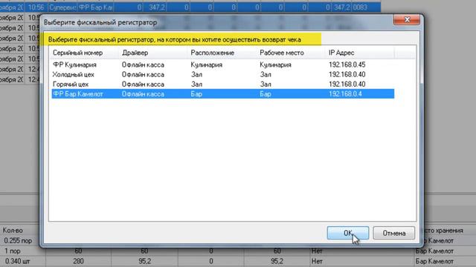The width and height of the screenshot is (476, 267).
Task: Click Бар location in the ФР Бар Камелот row
Action: pyautogui.click(x=196, y=94)
